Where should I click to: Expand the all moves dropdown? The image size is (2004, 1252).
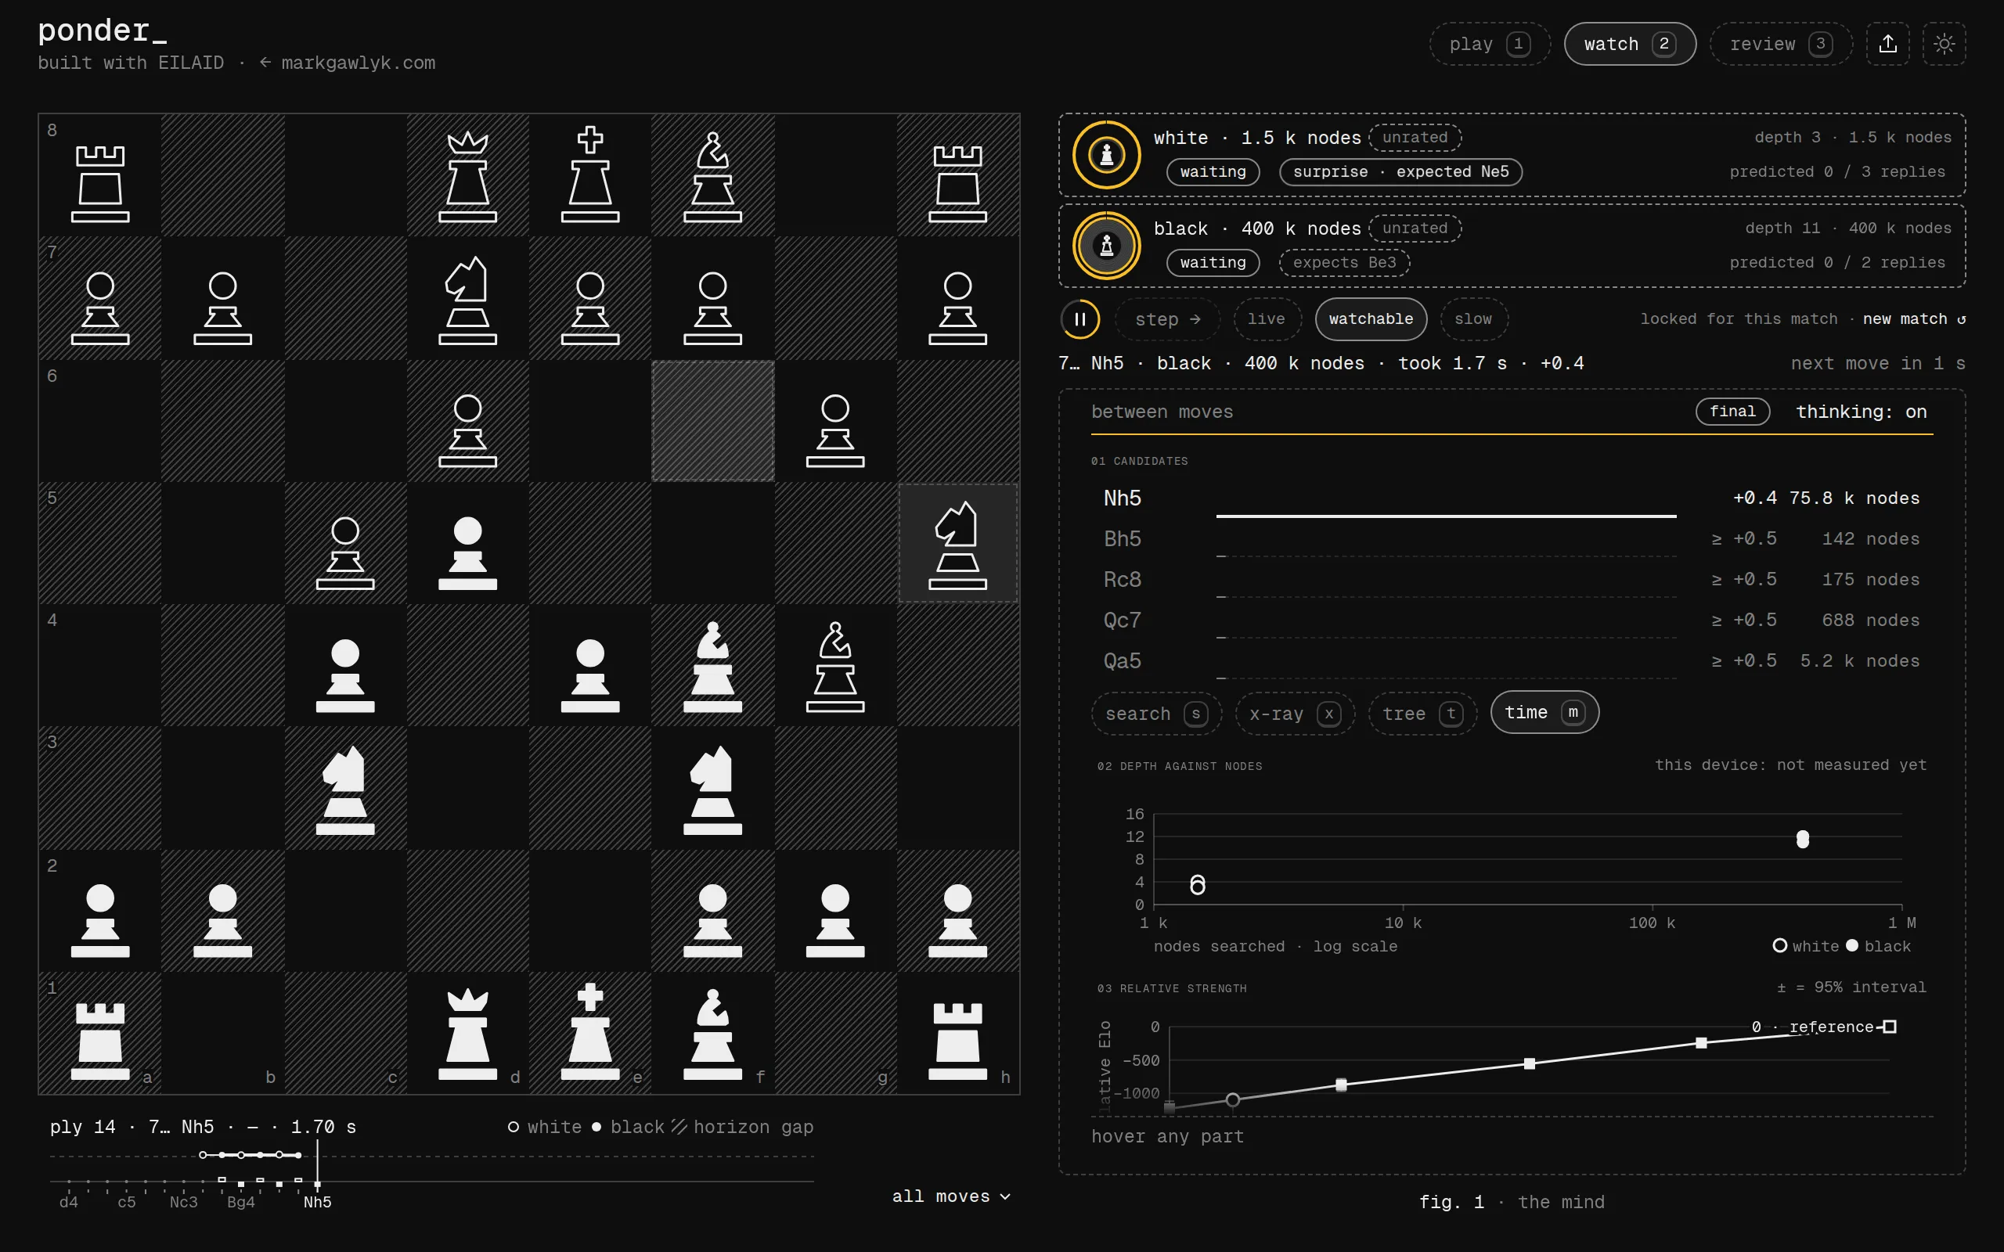950,1196
